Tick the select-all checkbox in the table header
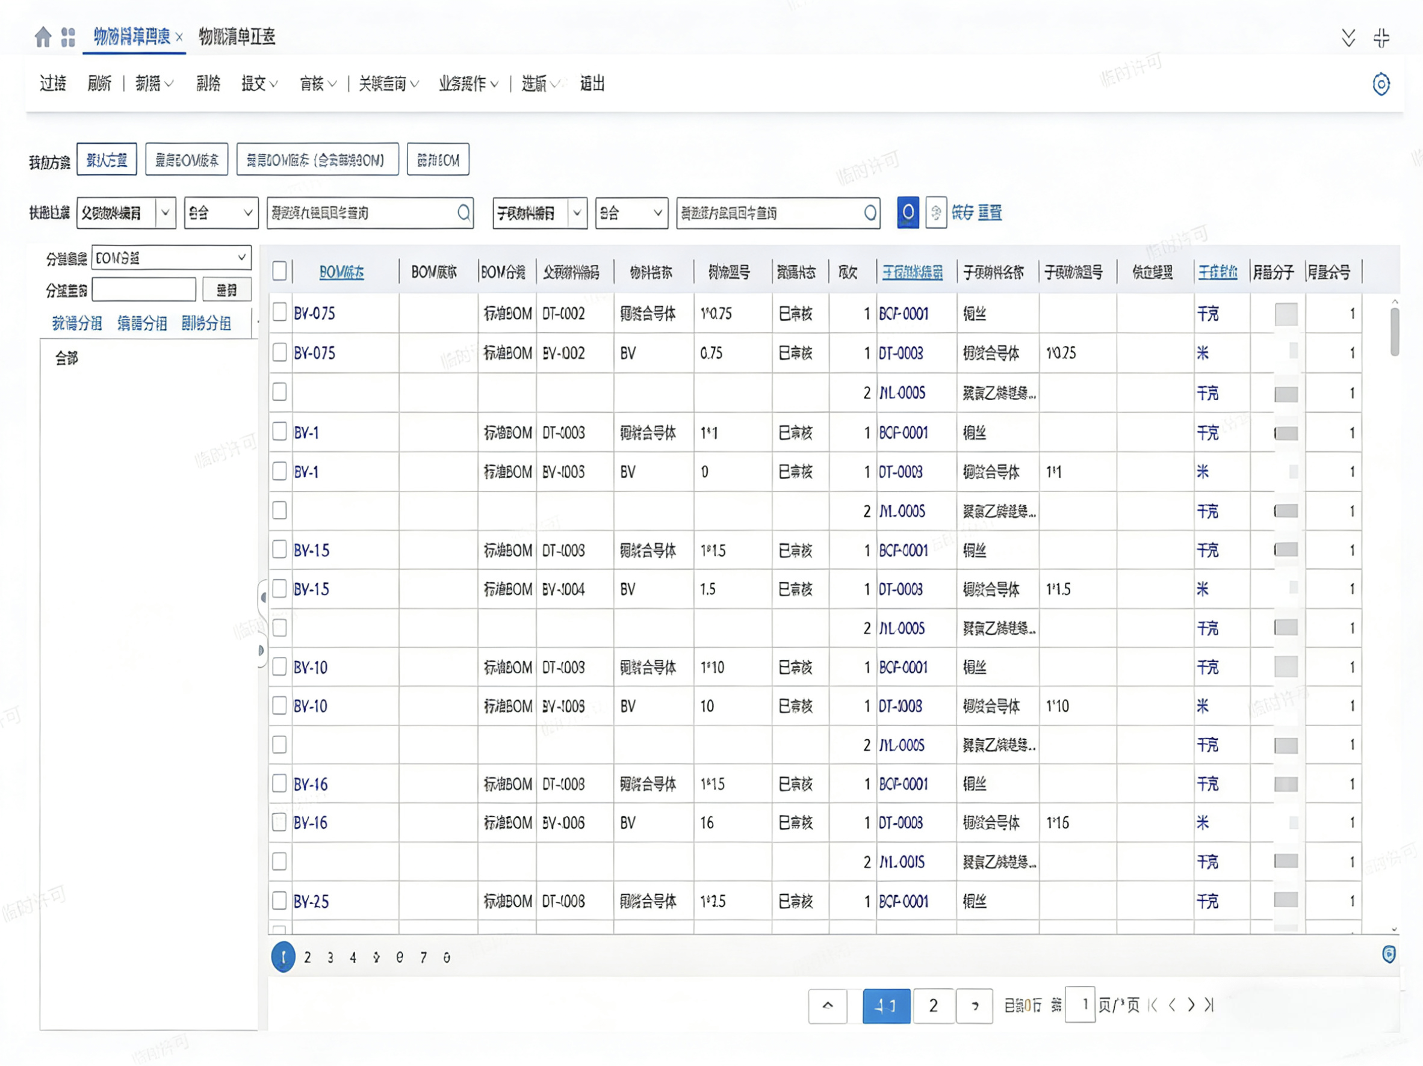1423x1066 pixels. (279, 271)
